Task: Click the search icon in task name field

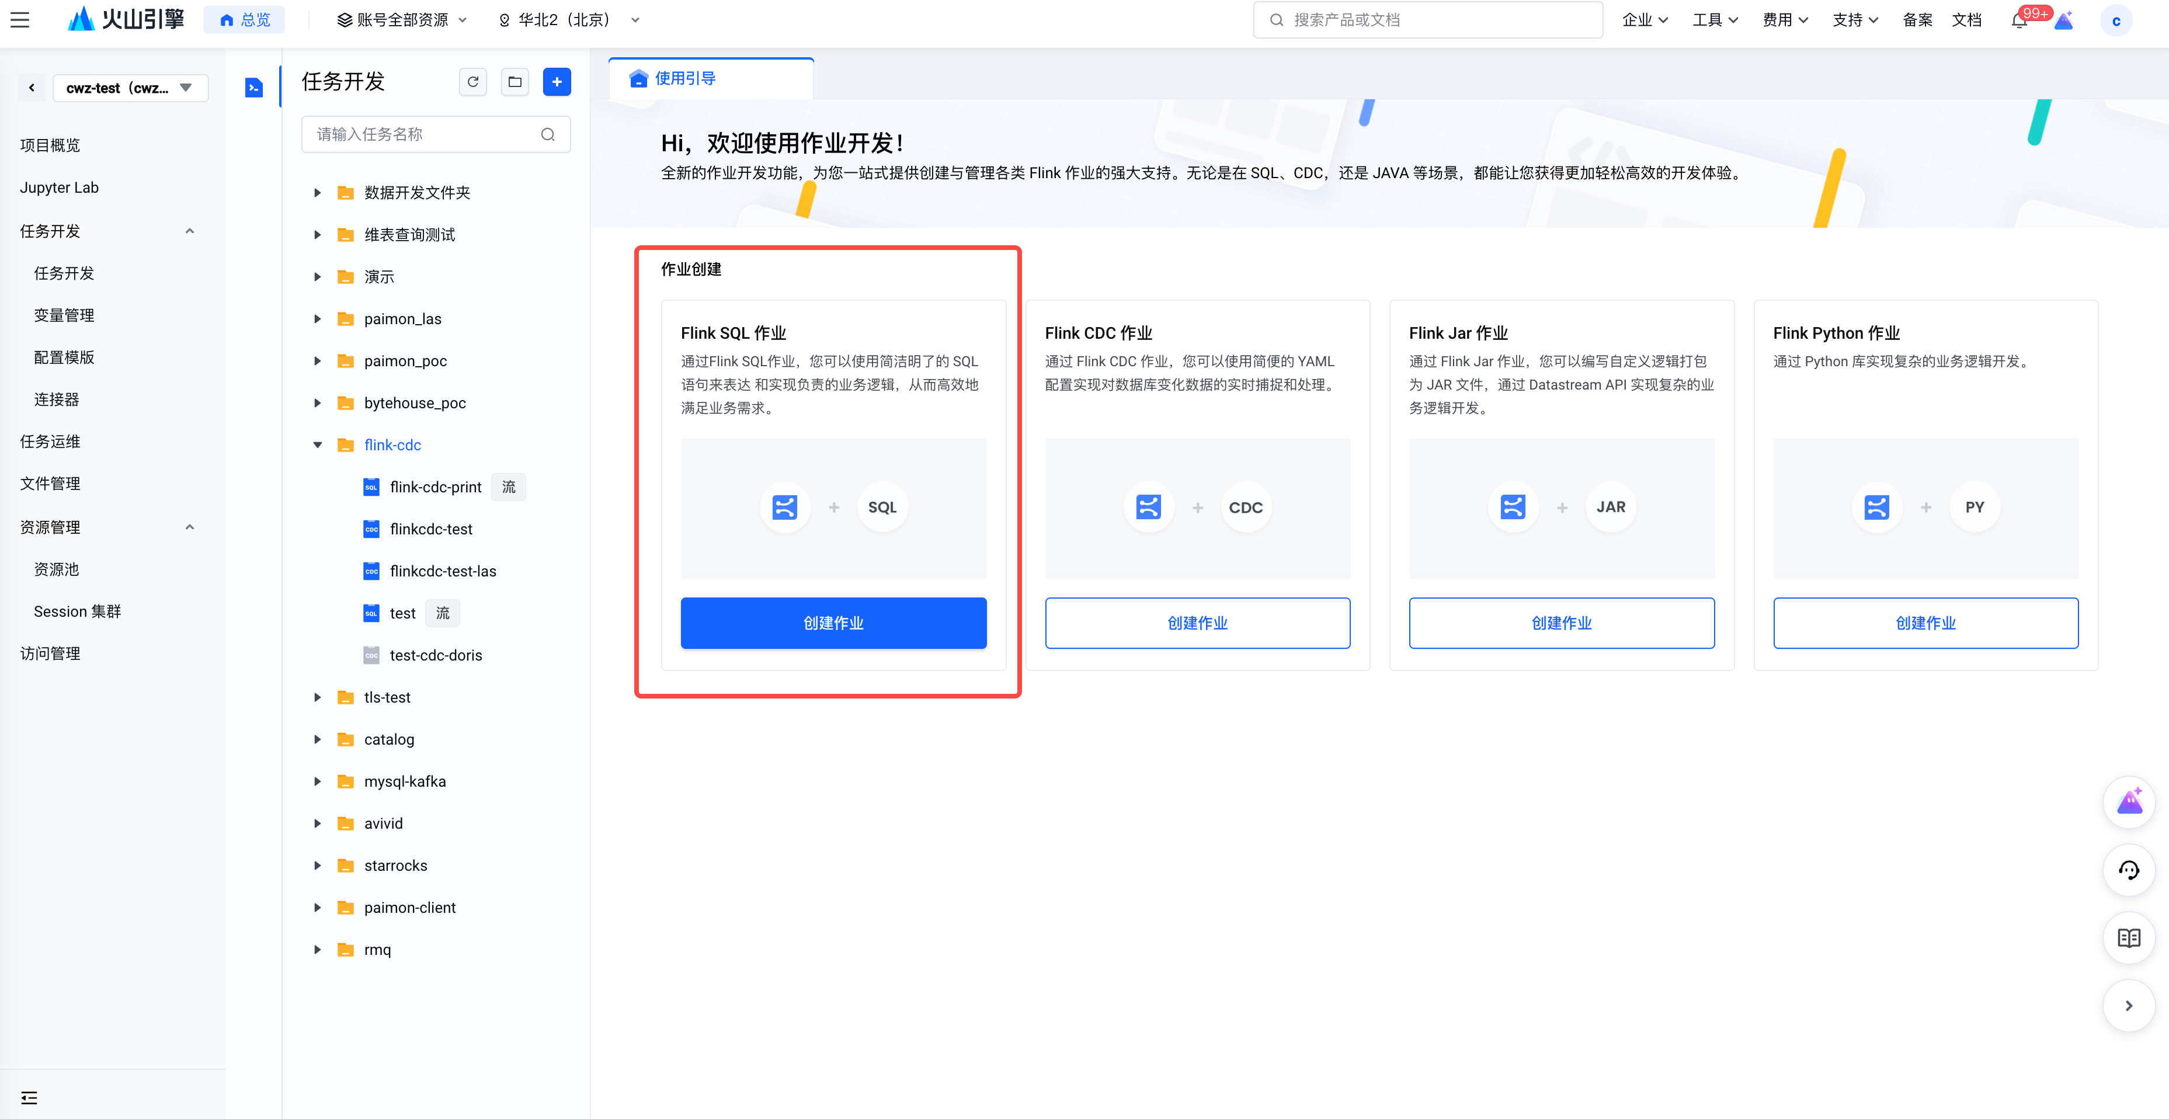Action: (547, 135)
